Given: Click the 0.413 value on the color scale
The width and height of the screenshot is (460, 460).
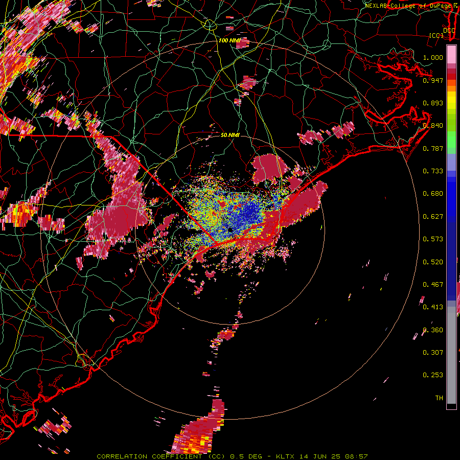Looking at the screenshot, I should (x=433, y=307).
